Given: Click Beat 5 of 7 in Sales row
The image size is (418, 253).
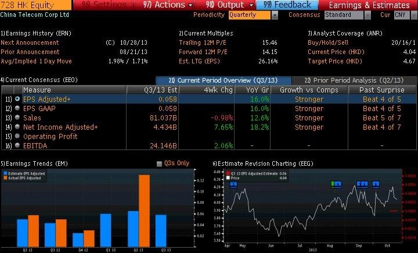Looking at the screenshot, I should click(x=382, y=118).
